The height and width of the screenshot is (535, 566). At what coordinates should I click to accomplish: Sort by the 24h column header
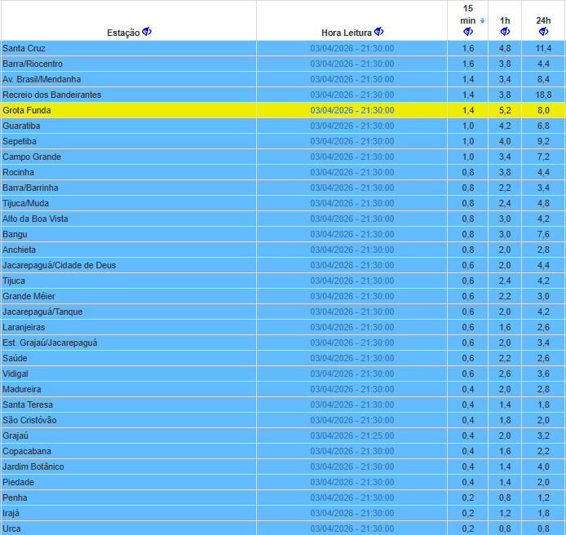[x=543, y=20]
